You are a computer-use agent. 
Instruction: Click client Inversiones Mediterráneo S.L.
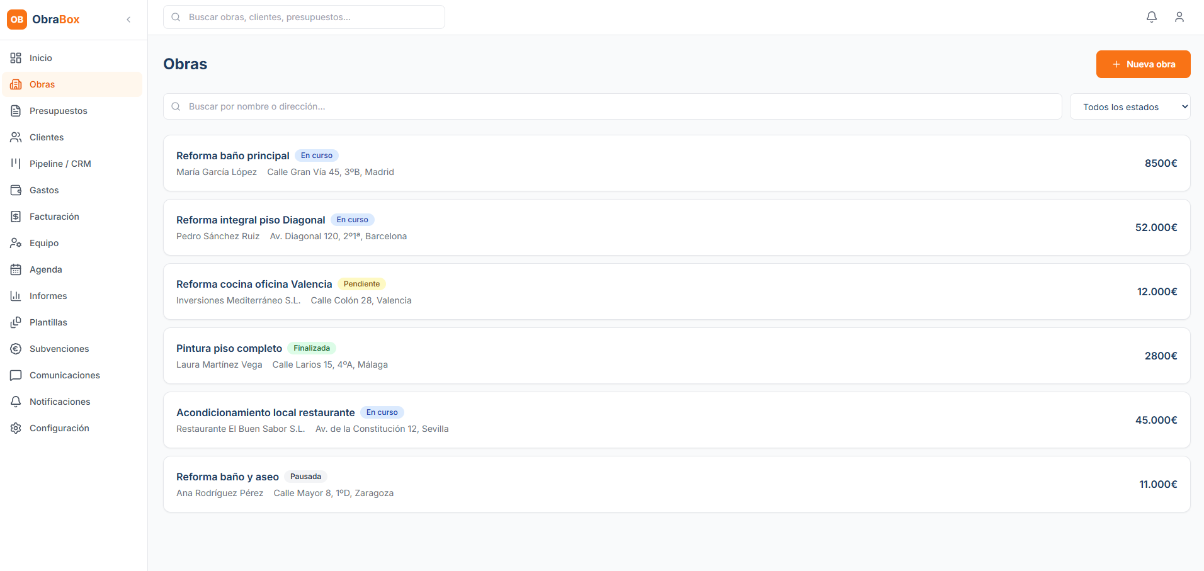tap(238, 300)
